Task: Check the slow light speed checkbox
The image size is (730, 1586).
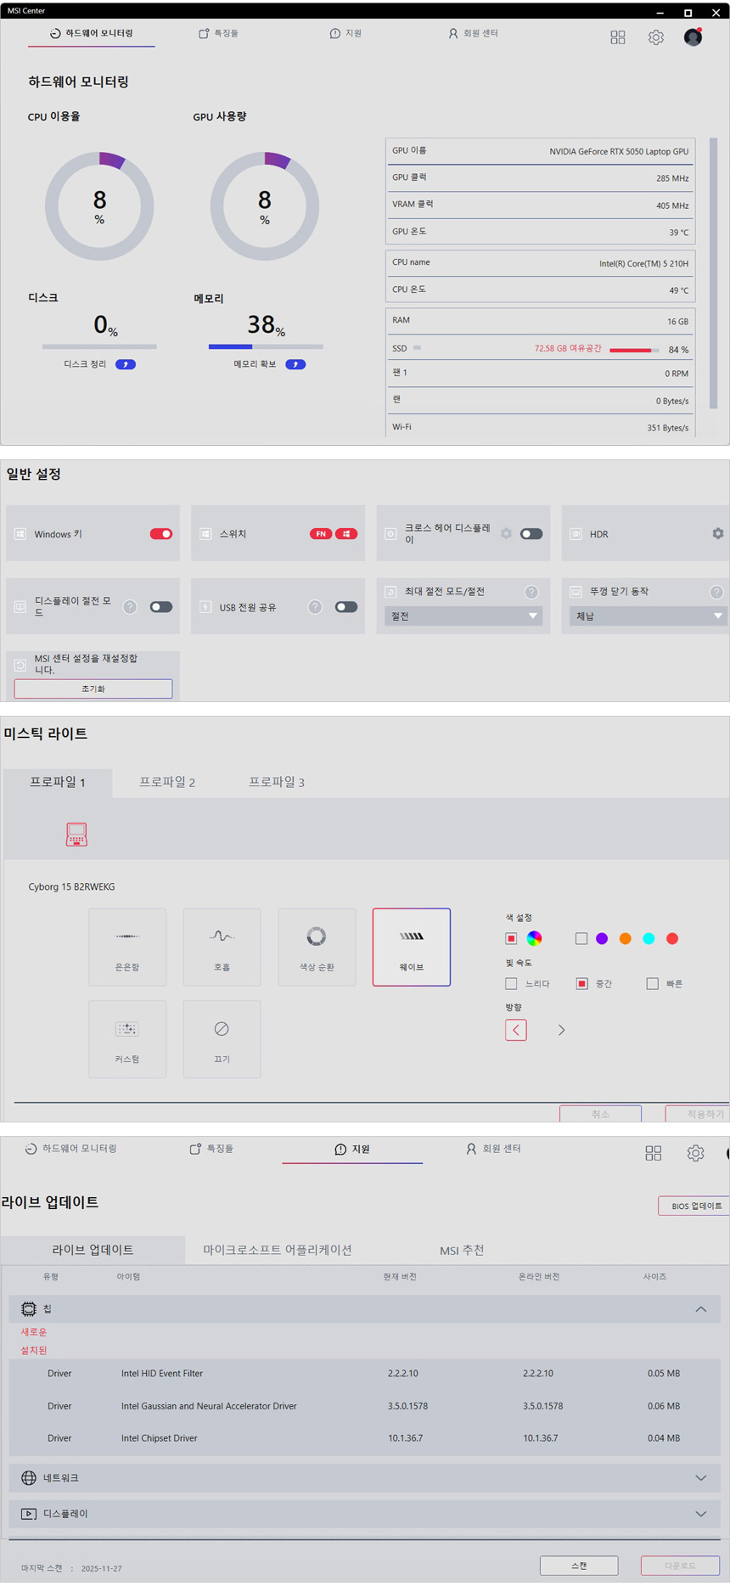Action: pyautogui.click(x=511, y=983)
